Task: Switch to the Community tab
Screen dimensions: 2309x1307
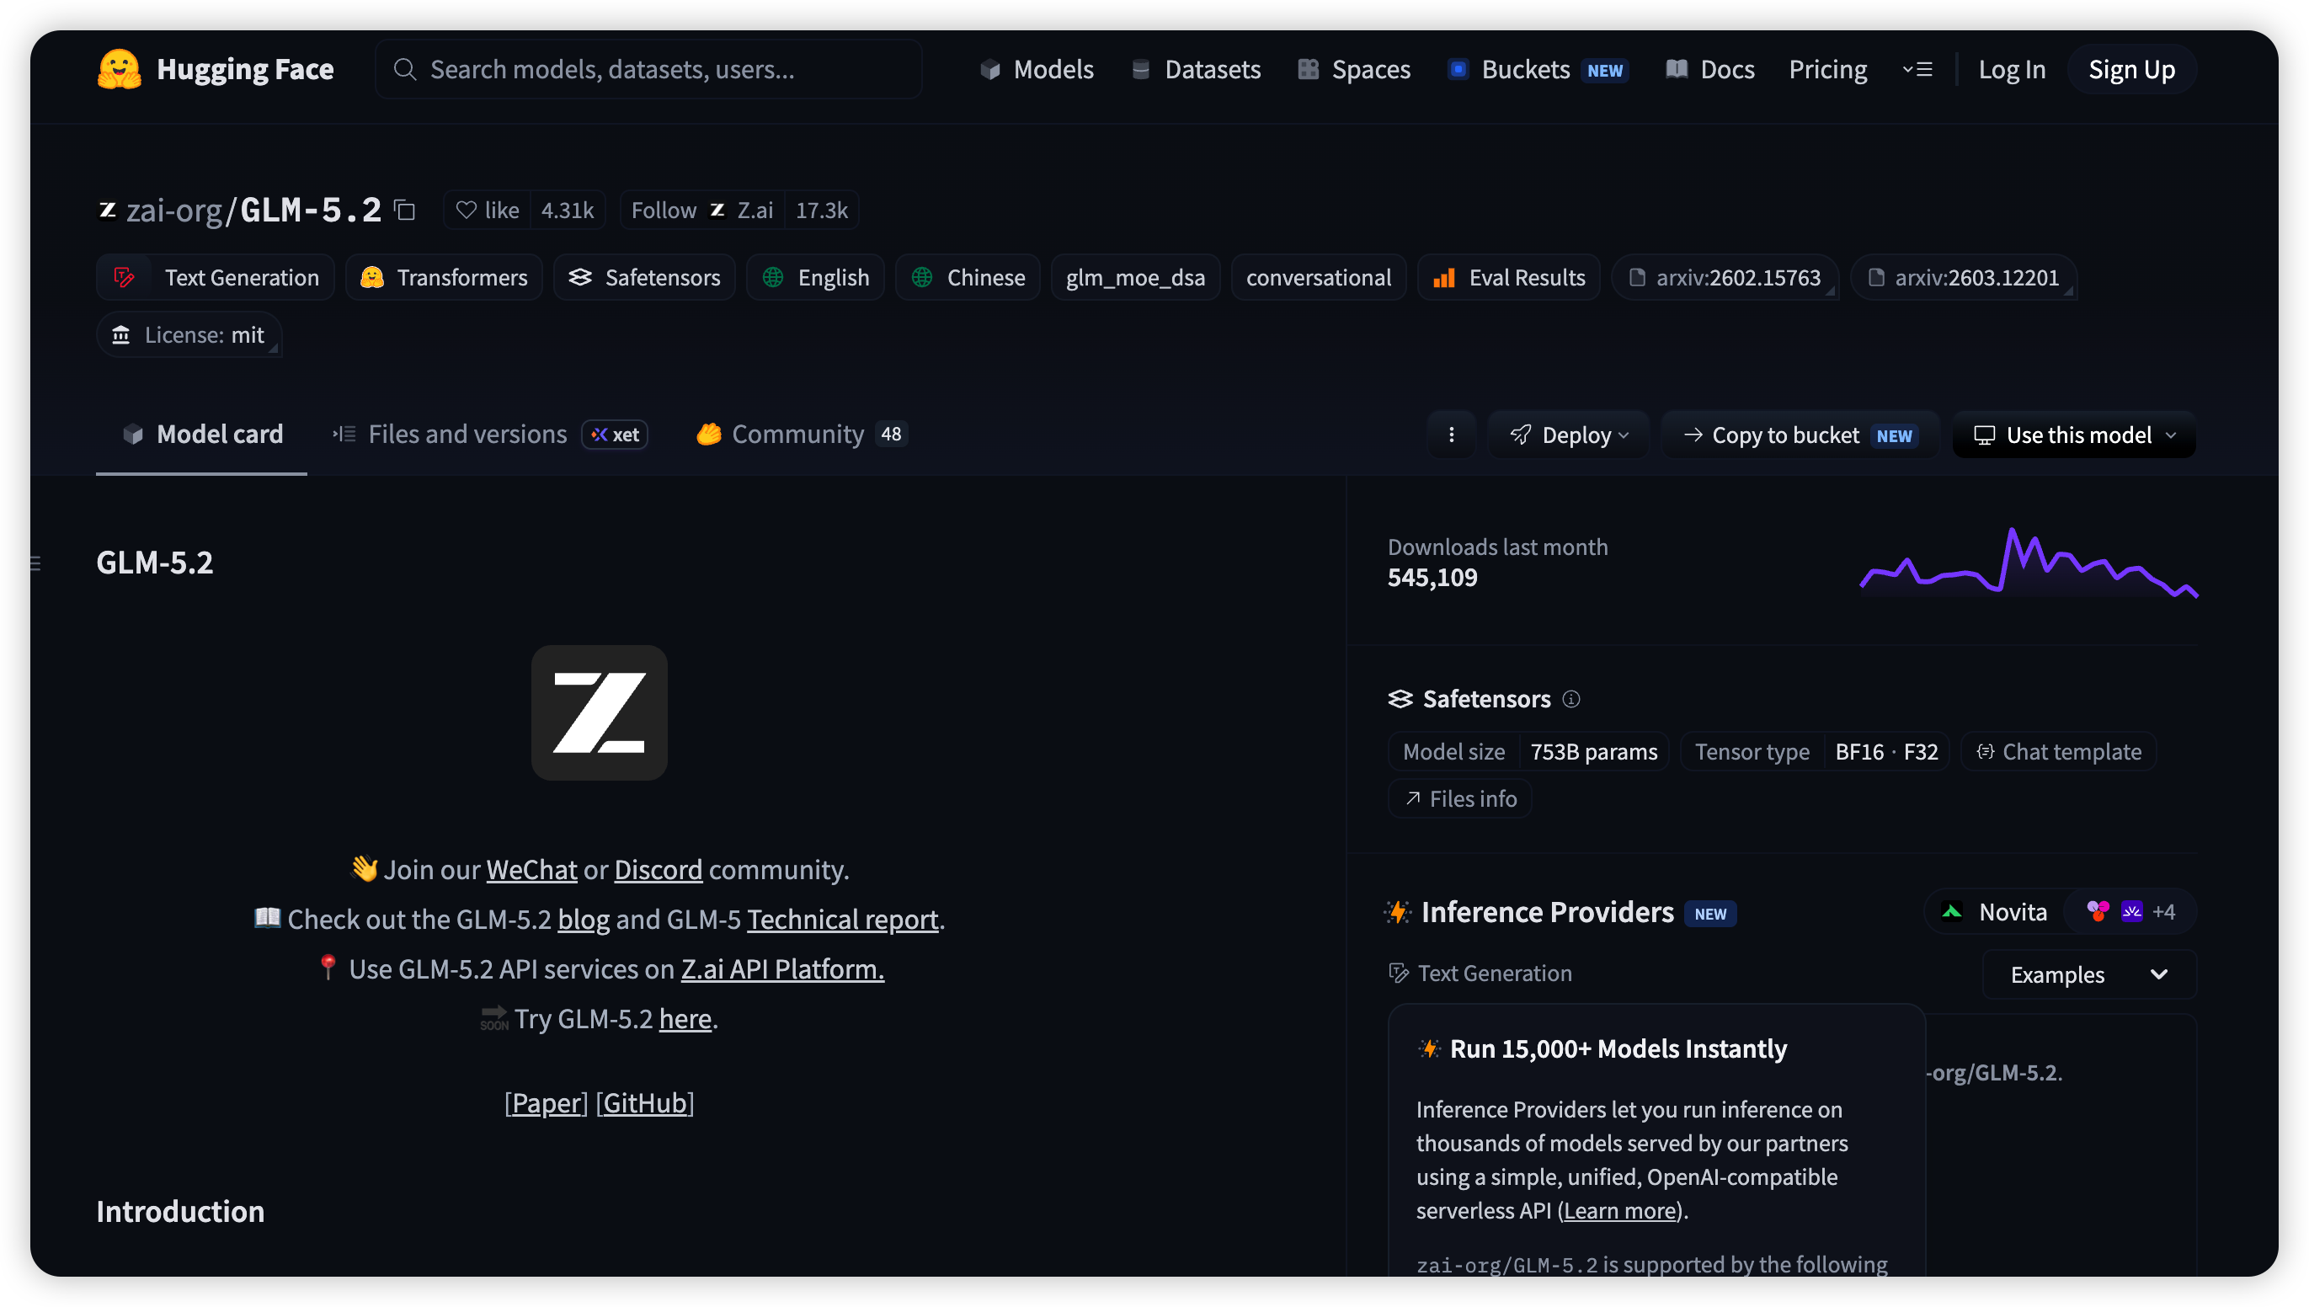Action: pos(801,435)
